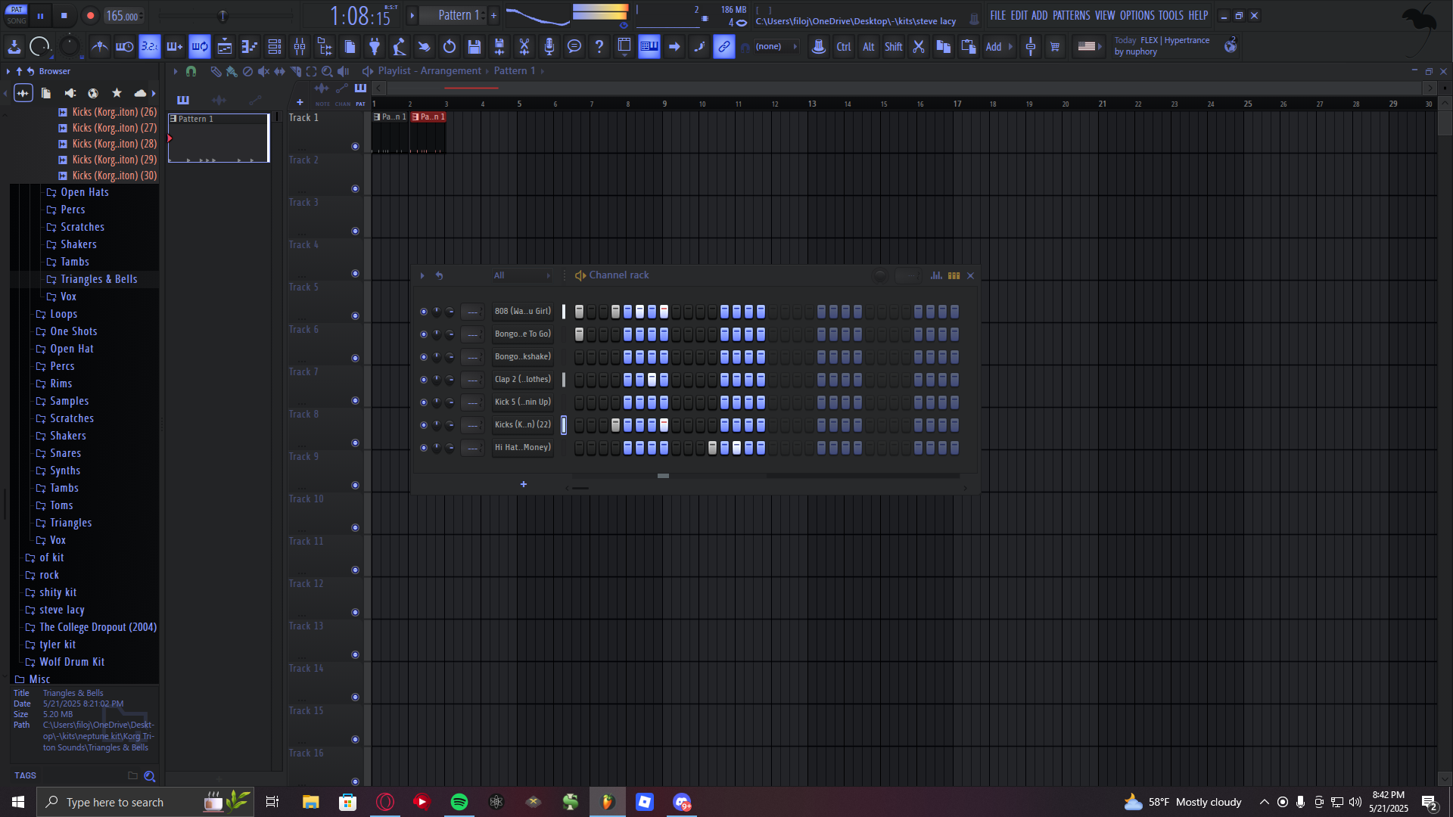Open the mixer window icon
Image resolution: width=1453 pixels, height=817 pixels.
(x=300, y=47)
